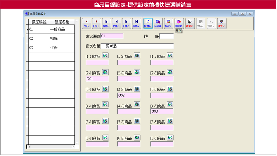Select row 02 相機 in the list
The image size is (277, 156).
tap(51, 38)
